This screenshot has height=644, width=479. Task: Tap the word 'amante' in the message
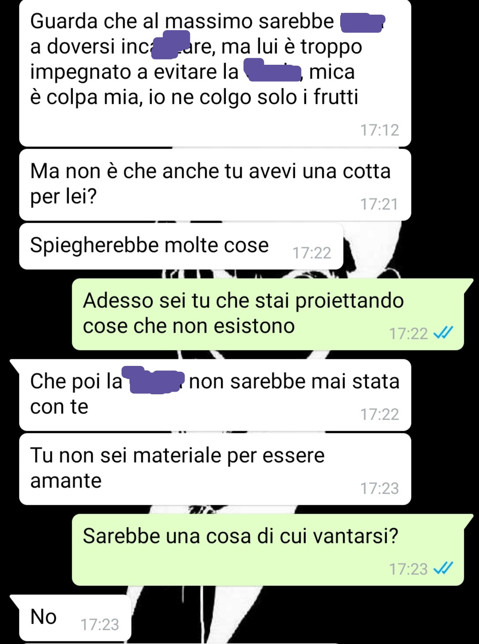point(66,480)
